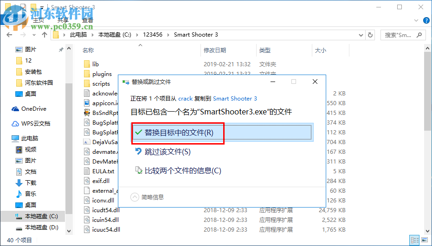This screenshot has width=432, height=246.
Task: Compare info for both files
Action: click(x=178, y=170)
